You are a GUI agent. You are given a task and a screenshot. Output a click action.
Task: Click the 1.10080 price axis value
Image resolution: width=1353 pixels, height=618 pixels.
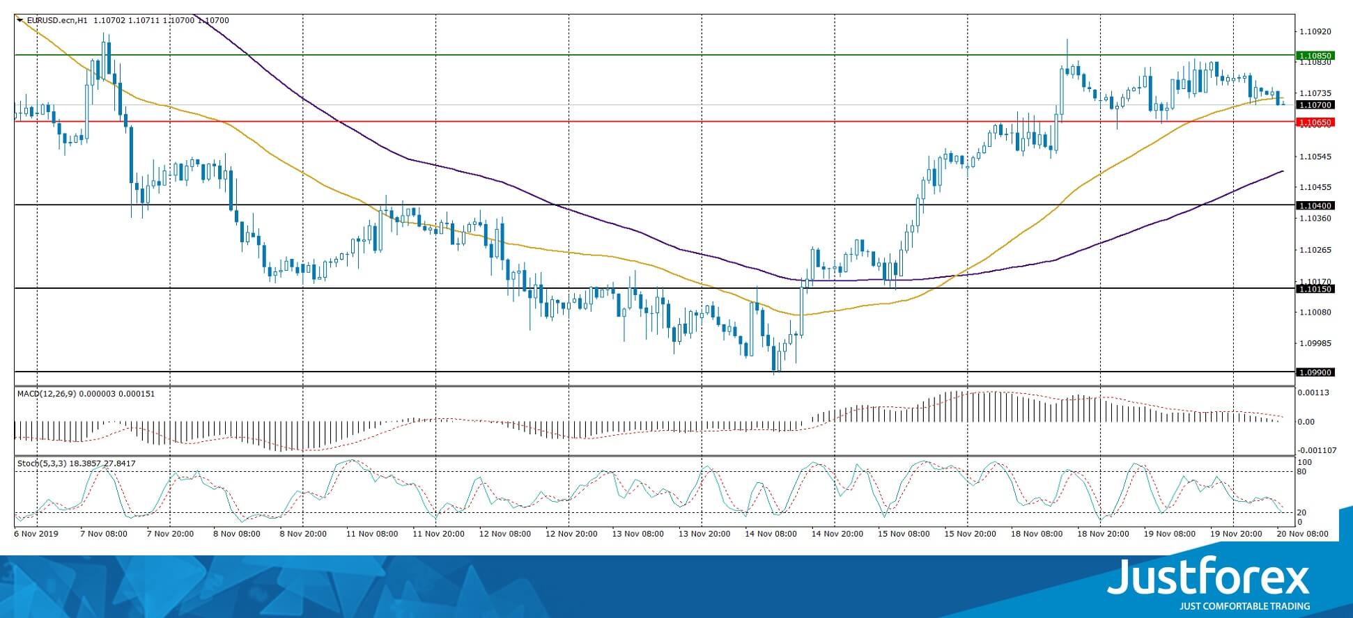[1315, 312]
